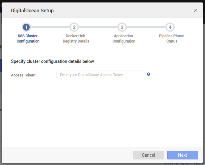Image resolution: width=205 pixels, height=165 pixels.
Task: Open View Complete History link behind dialog
Action: (184, 163)
